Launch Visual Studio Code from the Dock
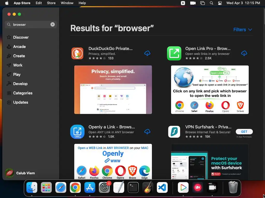265x198 pixels. click(162, 187)
